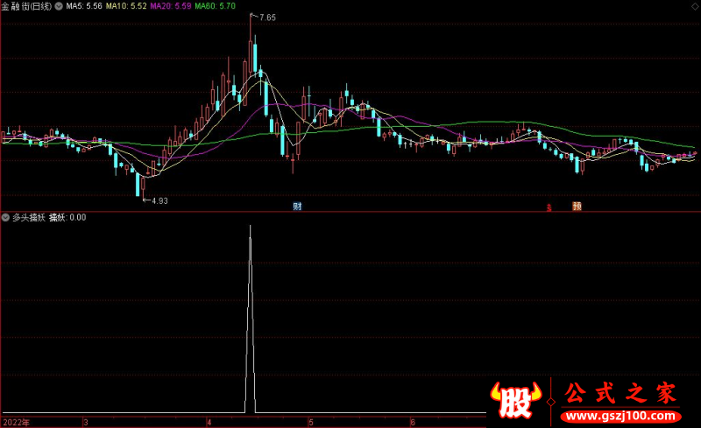Click the 多头擒妖 indicator name
701x428 pixels.
28,217
